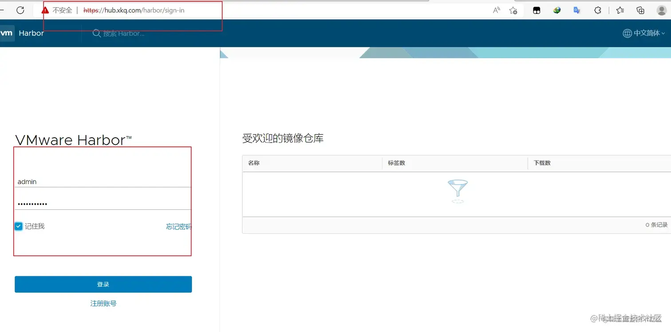The image size is (671, 332).
Task: Open the collections icon in toolbar
Action: pyautogui.click(x=640, y=10)
